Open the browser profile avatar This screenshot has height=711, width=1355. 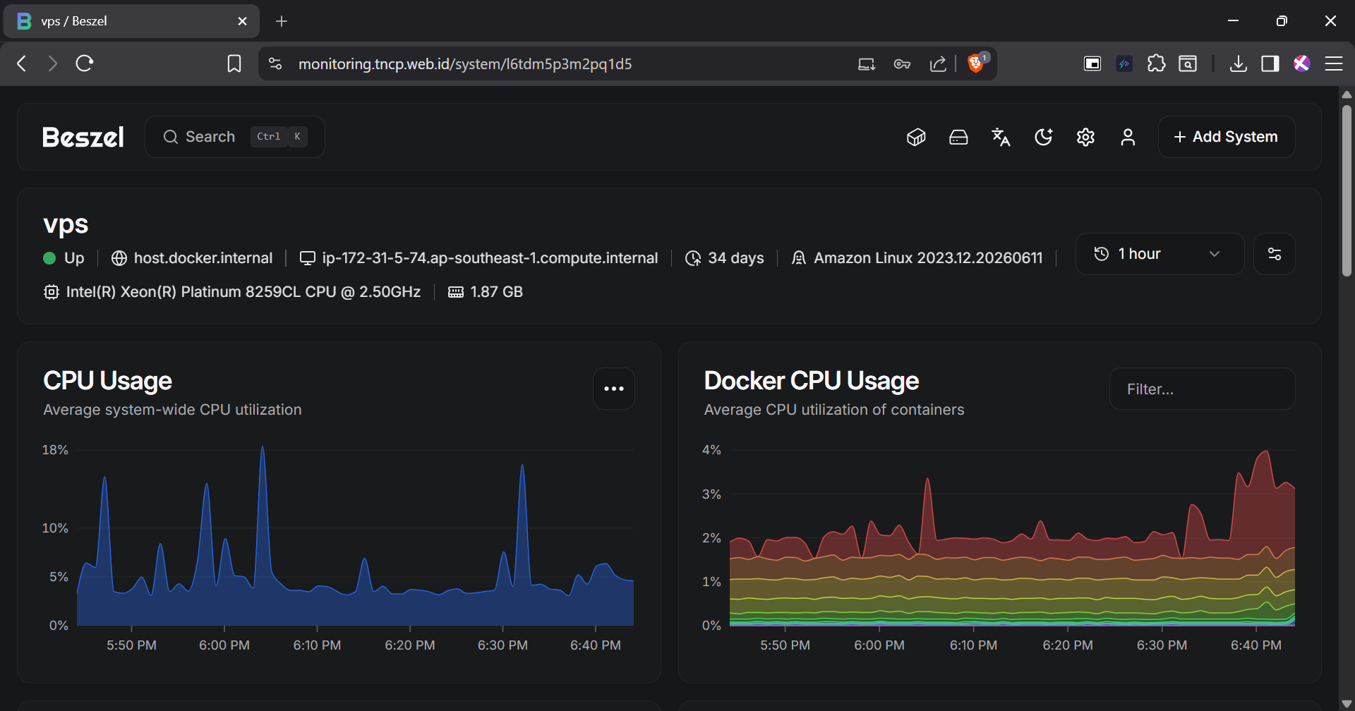pos(1302,63)
